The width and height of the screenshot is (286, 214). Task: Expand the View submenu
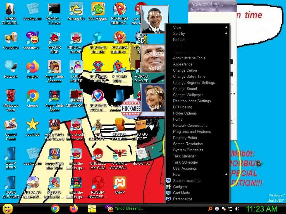click(x=197, y=27)
